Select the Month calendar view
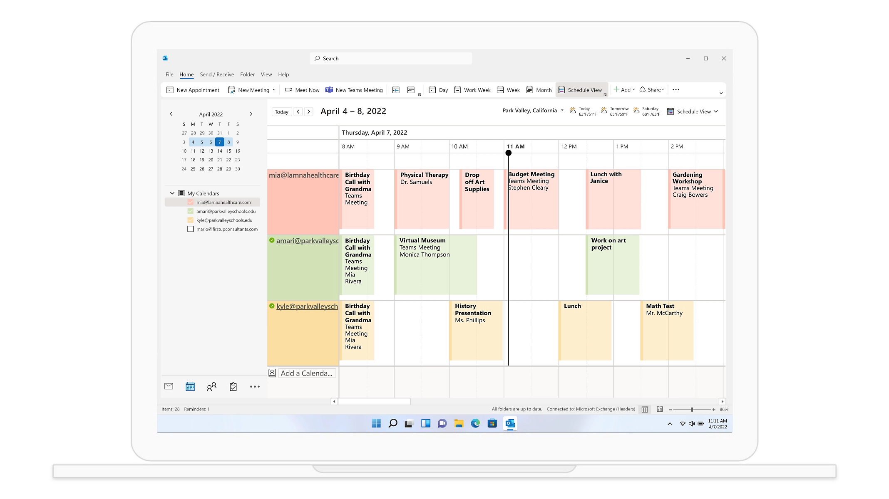This screenshot has height=499, width=889. coord(539,90)
